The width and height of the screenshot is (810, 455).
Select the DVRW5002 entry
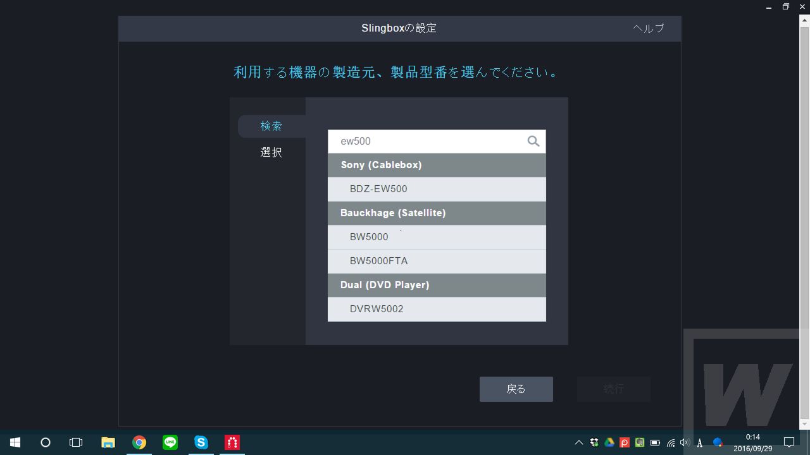437,309
